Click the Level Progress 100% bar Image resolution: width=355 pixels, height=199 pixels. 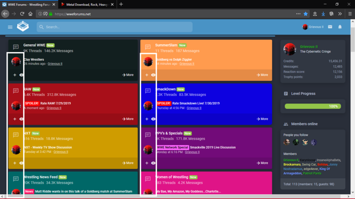(313, 106)
